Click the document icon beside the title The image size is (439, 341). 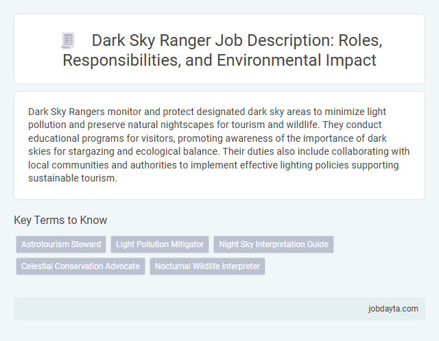[x=68, y=41]
